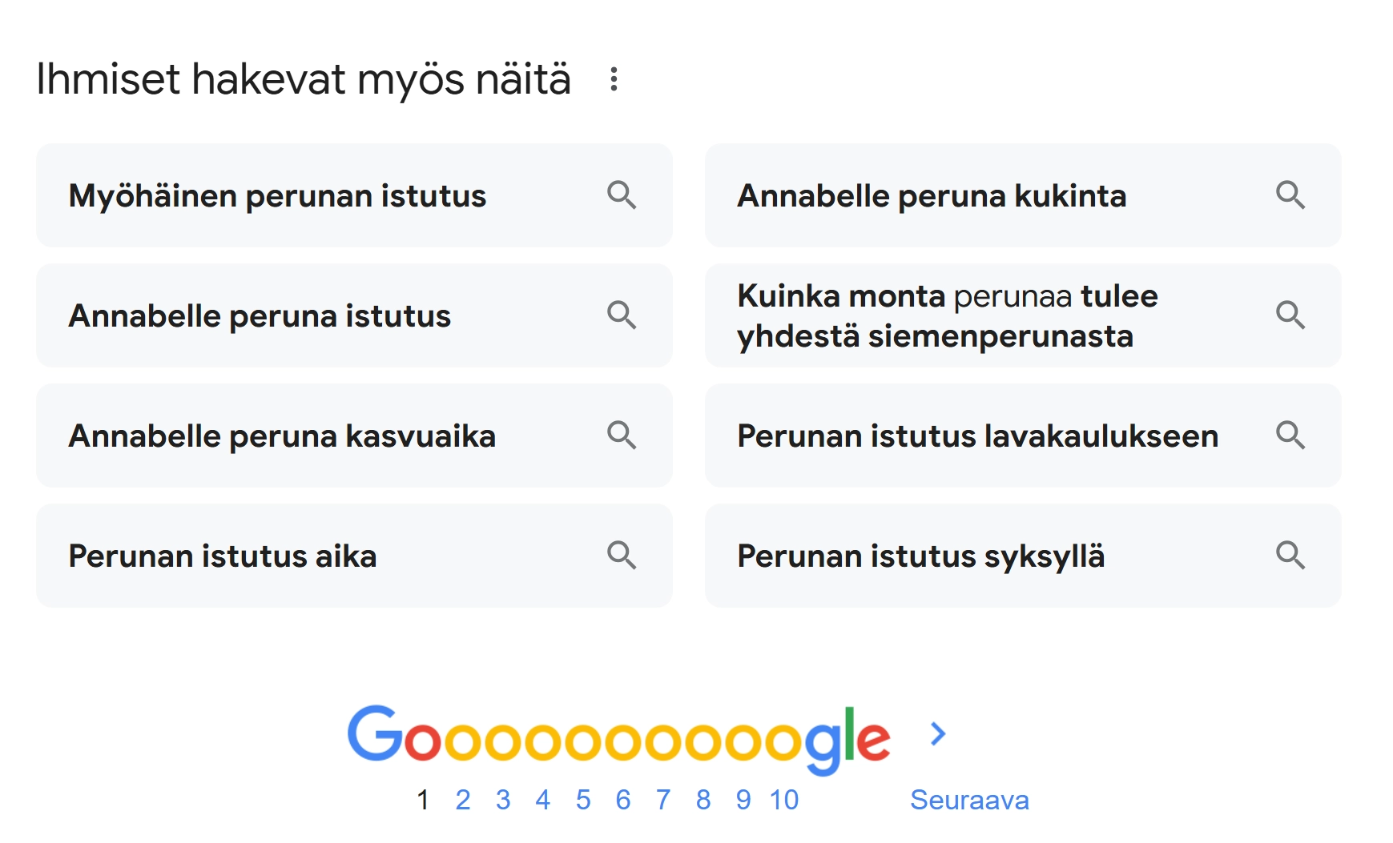The height and width of the screenshot is (843, 1393).
Task: Click the magnifier icon for 'Annabelle peruna kasvuaika'
Action: 622,436
